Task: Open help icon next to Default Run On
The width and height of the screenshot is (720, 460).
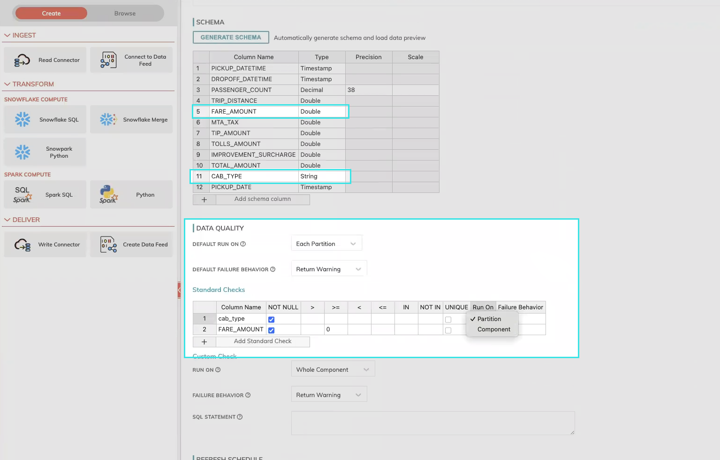Action: point(243,244)
